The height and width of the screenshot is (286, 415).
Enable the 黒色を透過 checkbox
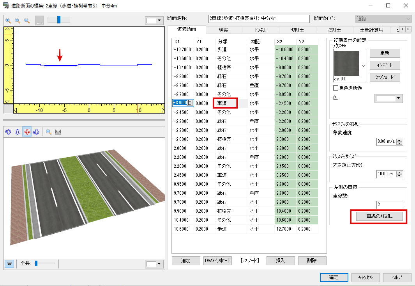pyautogui.click(x=336, y=88)
